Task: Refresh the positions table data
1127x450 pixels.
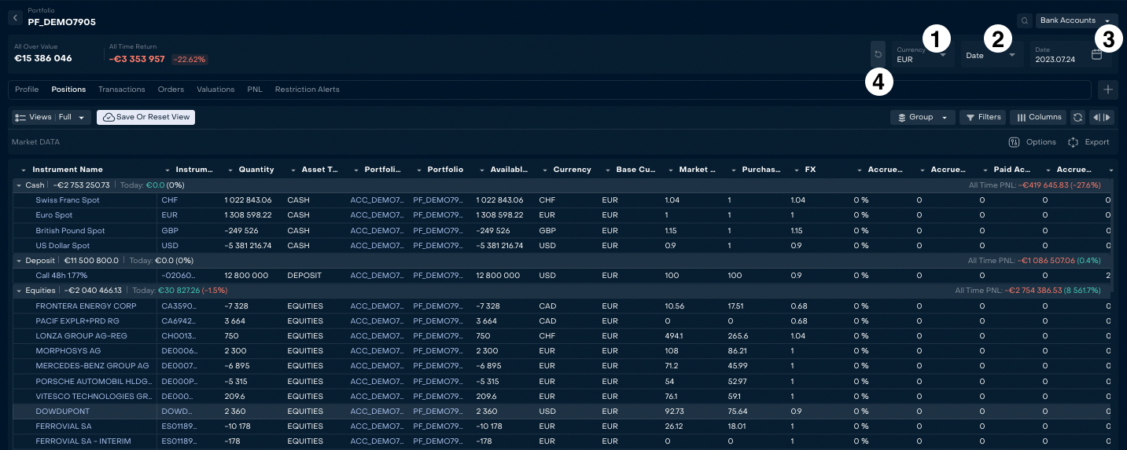Action: pyautogui.click(x=1077, y=117)
